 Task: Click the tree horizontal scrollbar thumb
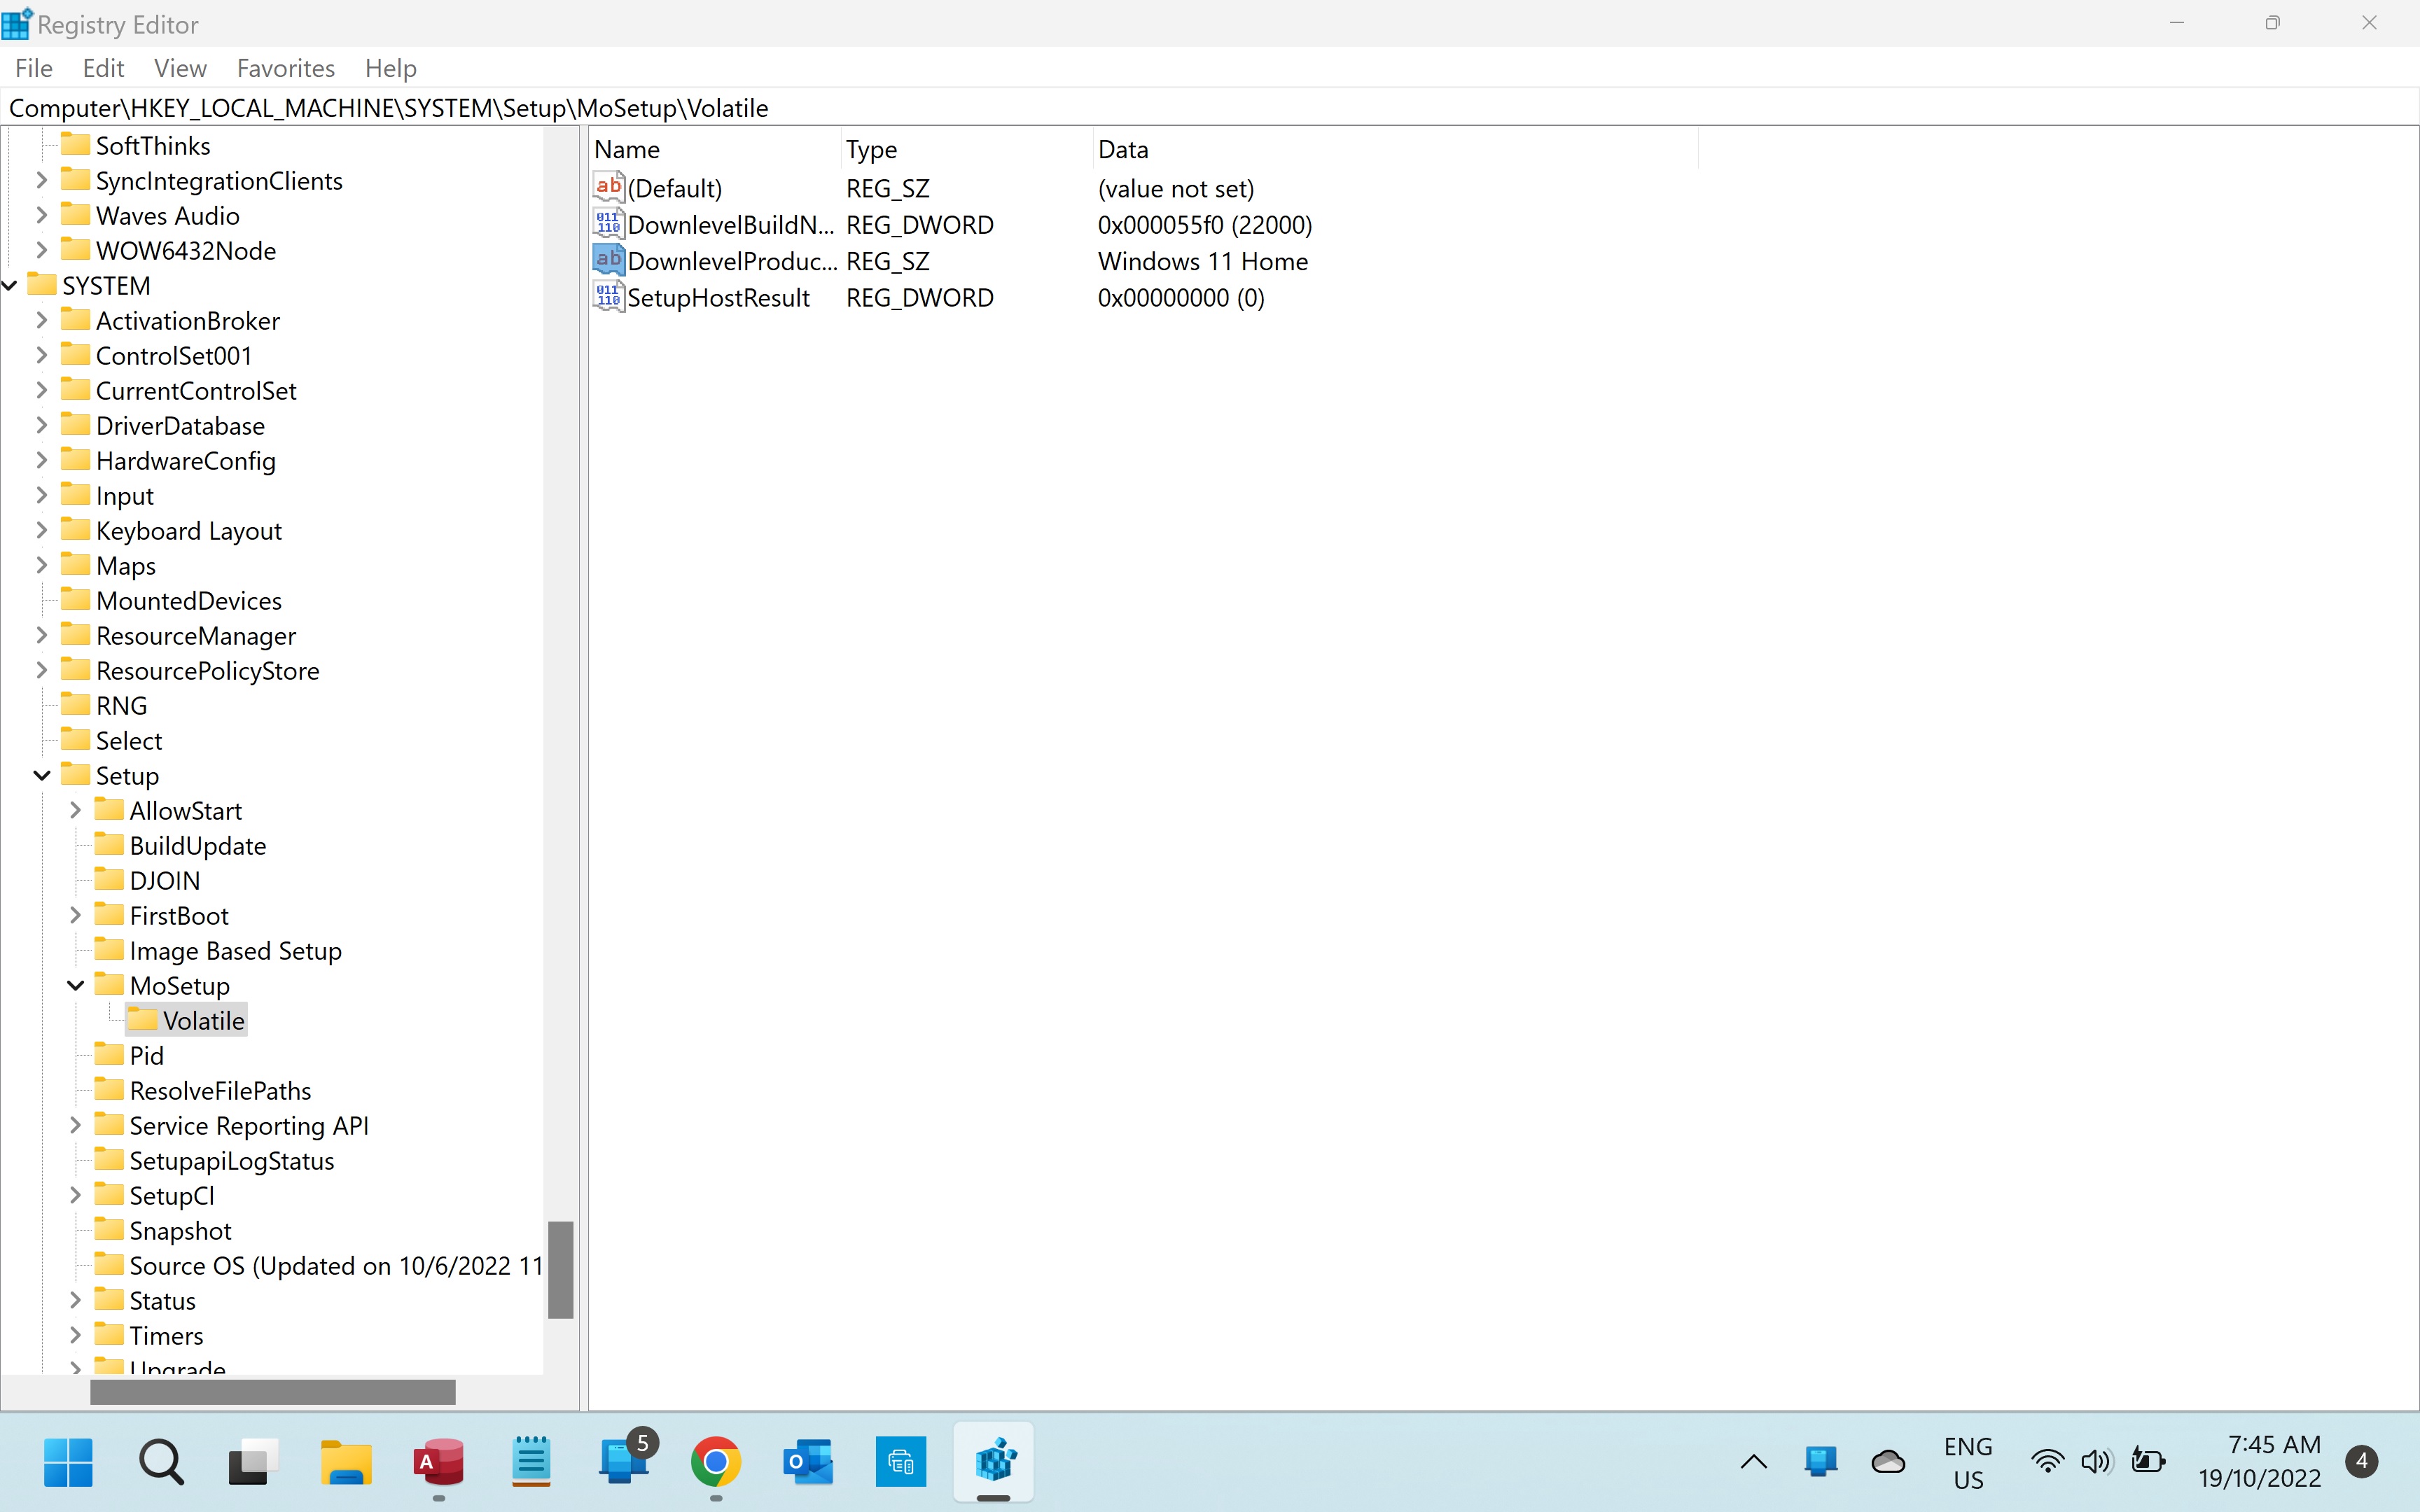(273, 1391)
